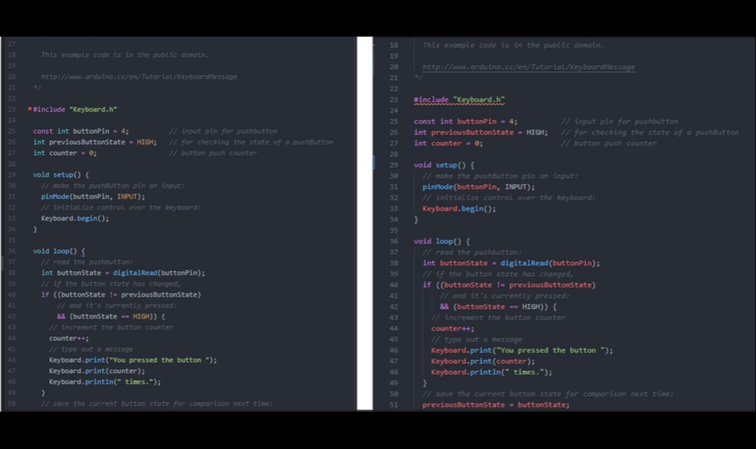The height and width of the screenshot is (449, 756).
Task: Click '// type out a message' comment in right pane
Action: [x=477, y=340]
